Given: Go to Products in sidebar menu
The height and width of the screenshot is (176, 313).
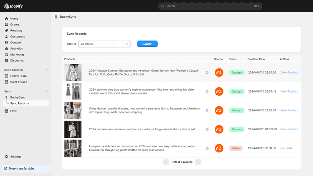Looking at the screenshot, I should 16,31.
